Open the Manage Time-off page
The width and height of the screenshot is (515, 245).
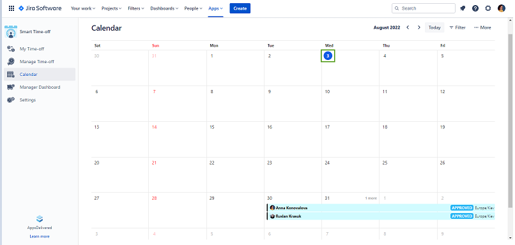coord(37,62)
